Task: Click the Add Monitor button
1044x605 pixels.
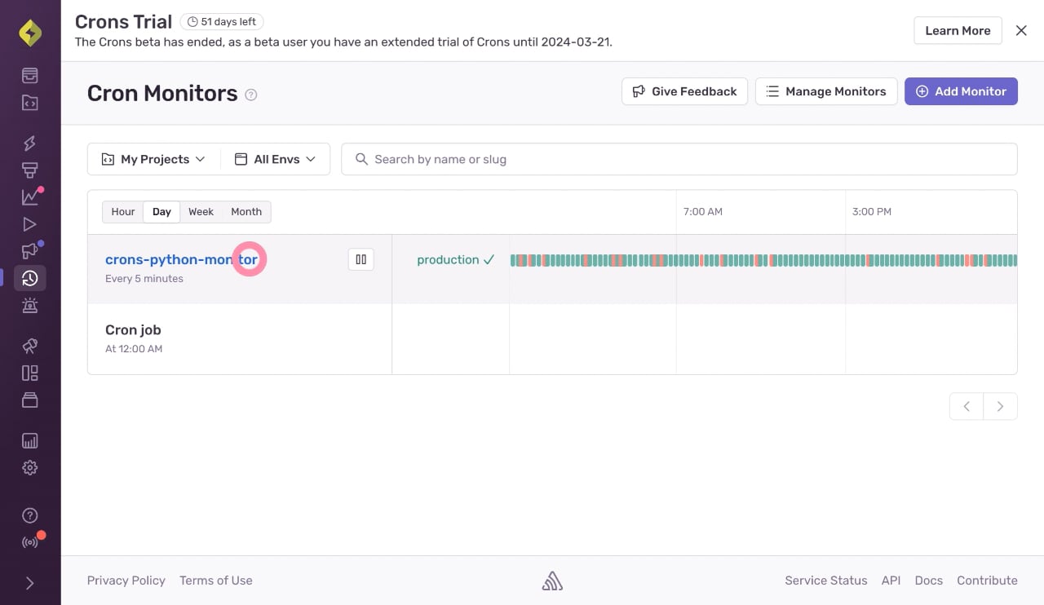Action: coord(961,91)
